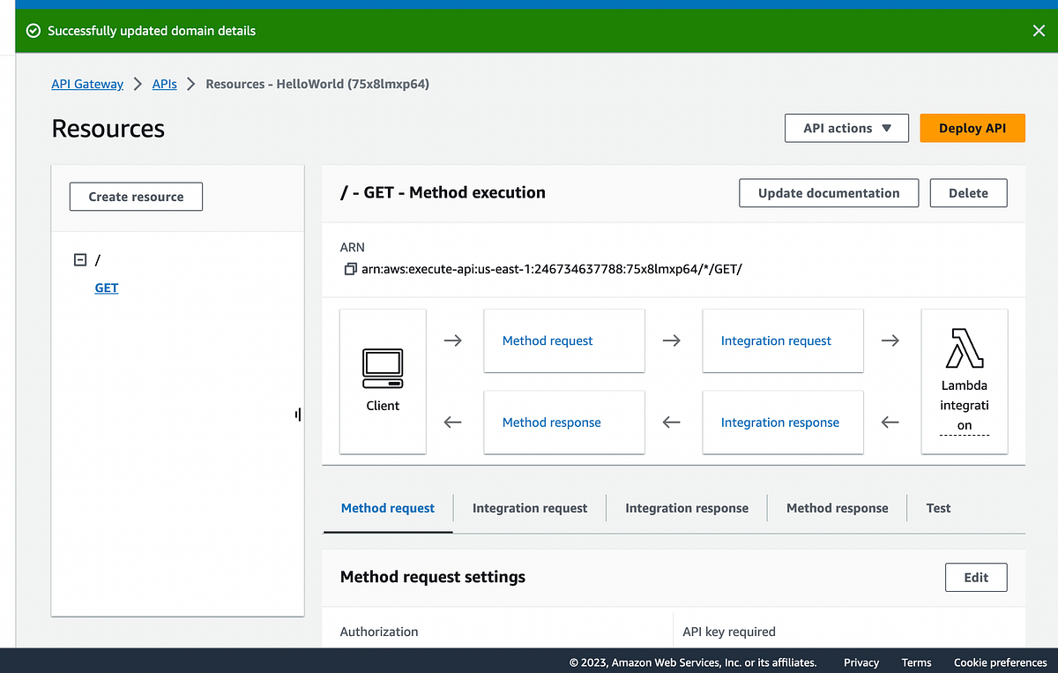Viewport: 1058px width, 673px height.
Task: Copy the API ARN to clipboard
Action: pos(350,269)
